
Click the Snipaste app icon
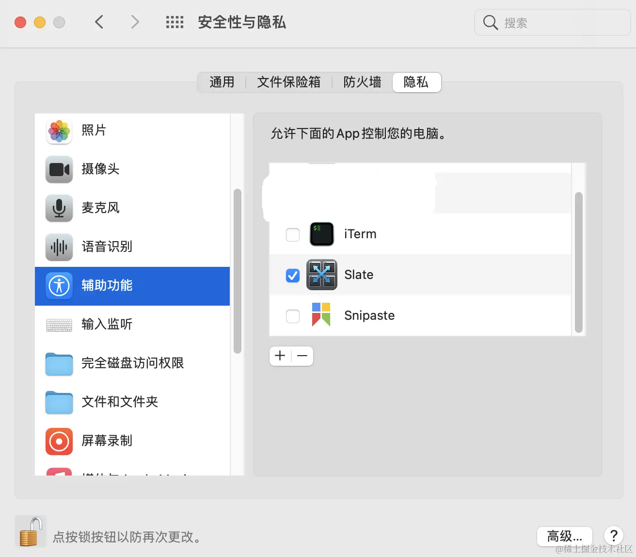click(x=321, y=315)
